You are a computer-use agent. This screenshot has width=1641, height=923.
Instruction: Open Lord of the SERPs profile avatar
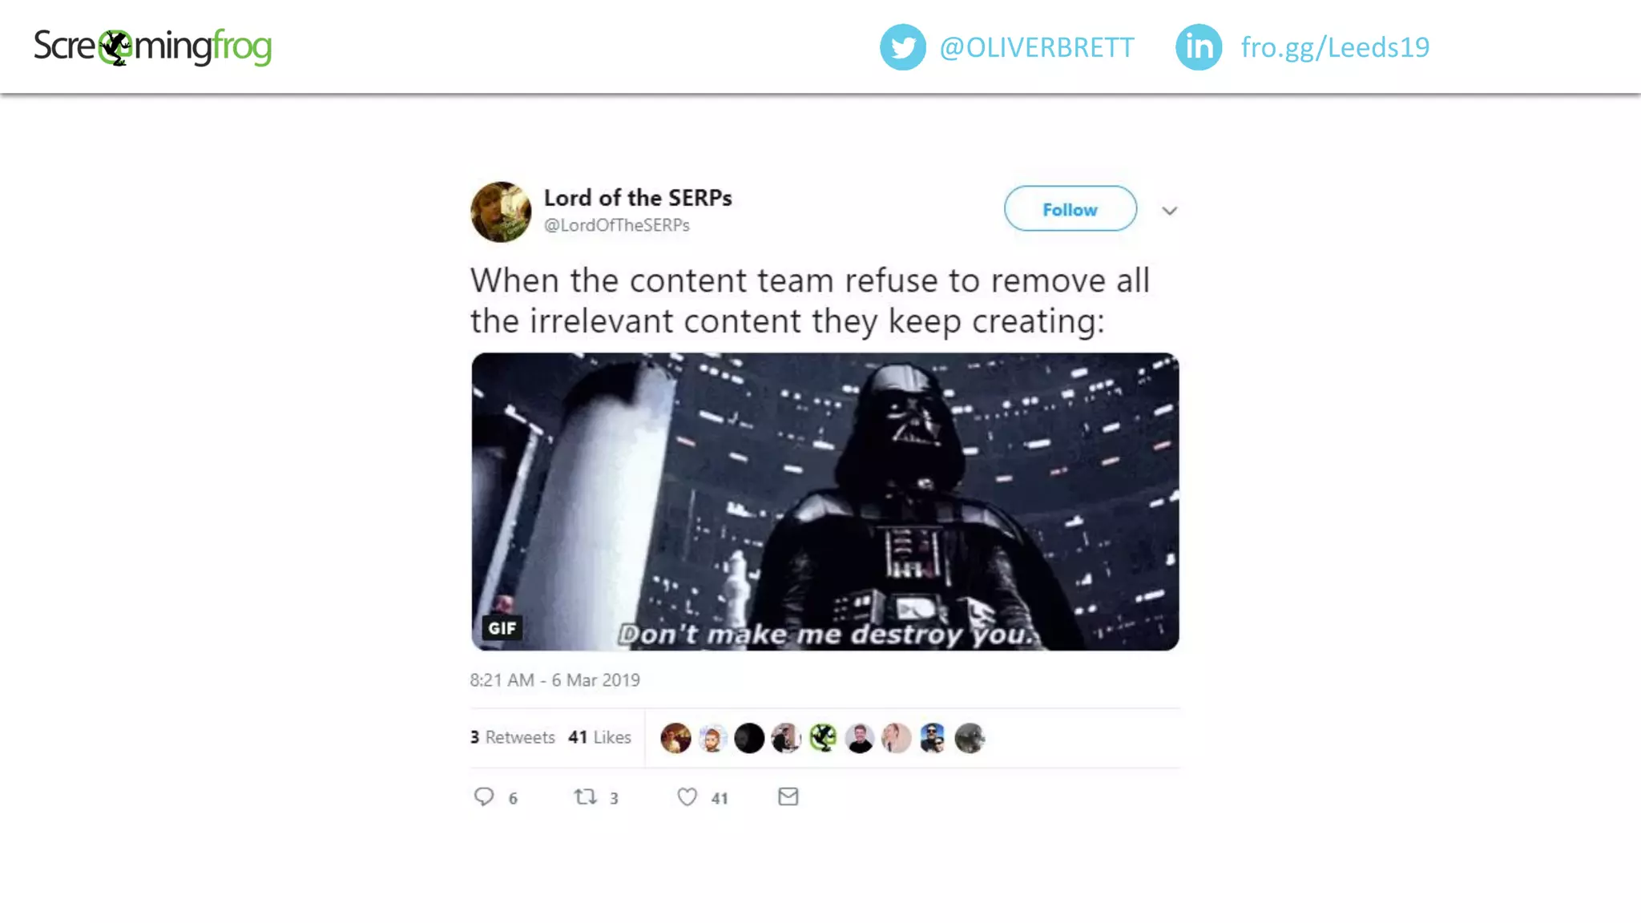pyautogui.click(x=501, y=212)
